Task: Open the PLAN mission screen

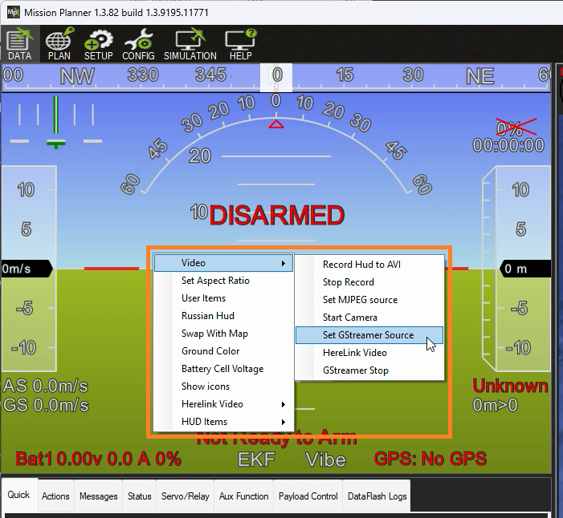Action: click(x=59, y=44)
